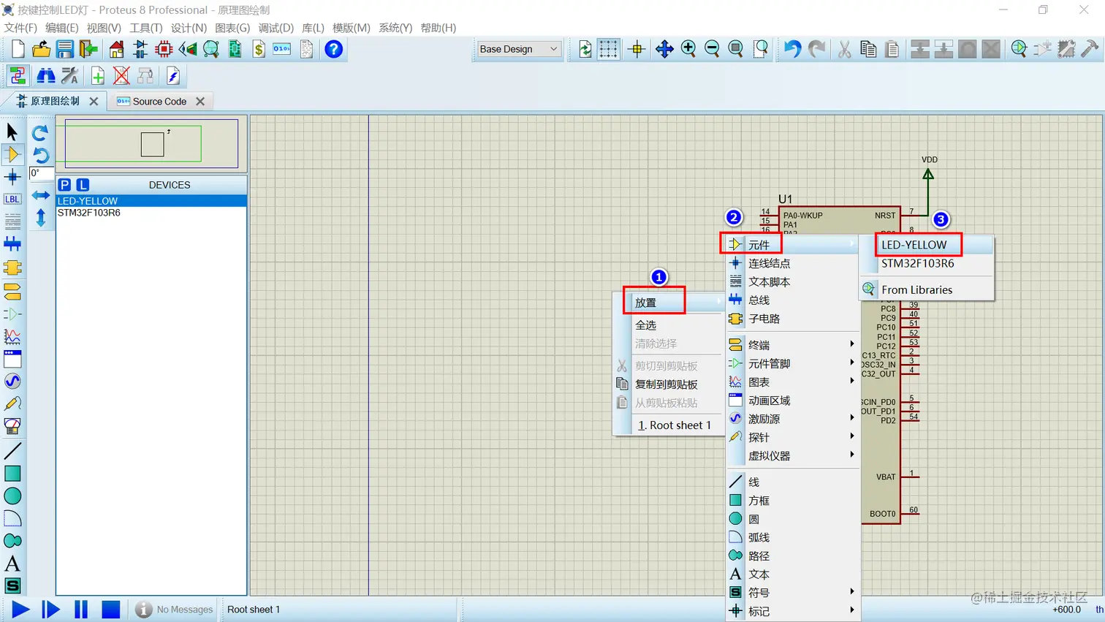Open project with the folder icon
The height and width of the screenshot is (622, 1105).
point(42,49)
